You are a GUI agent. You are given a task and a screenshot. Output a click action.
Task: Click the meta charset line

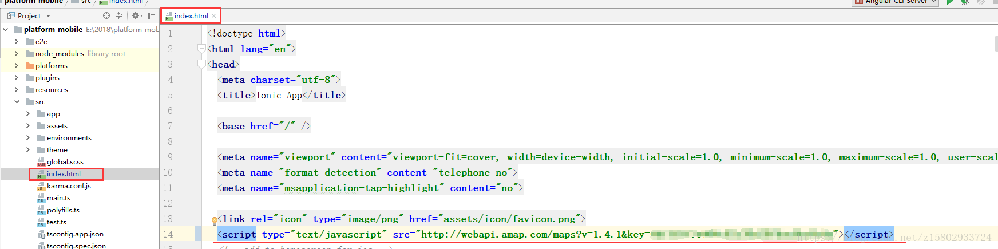pyautogui.click(x=279, y=80)
